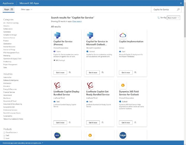Open Dynamics 365 Field Service for Outlook logo
Screen dimensions: 186x145
coord(123,85)
